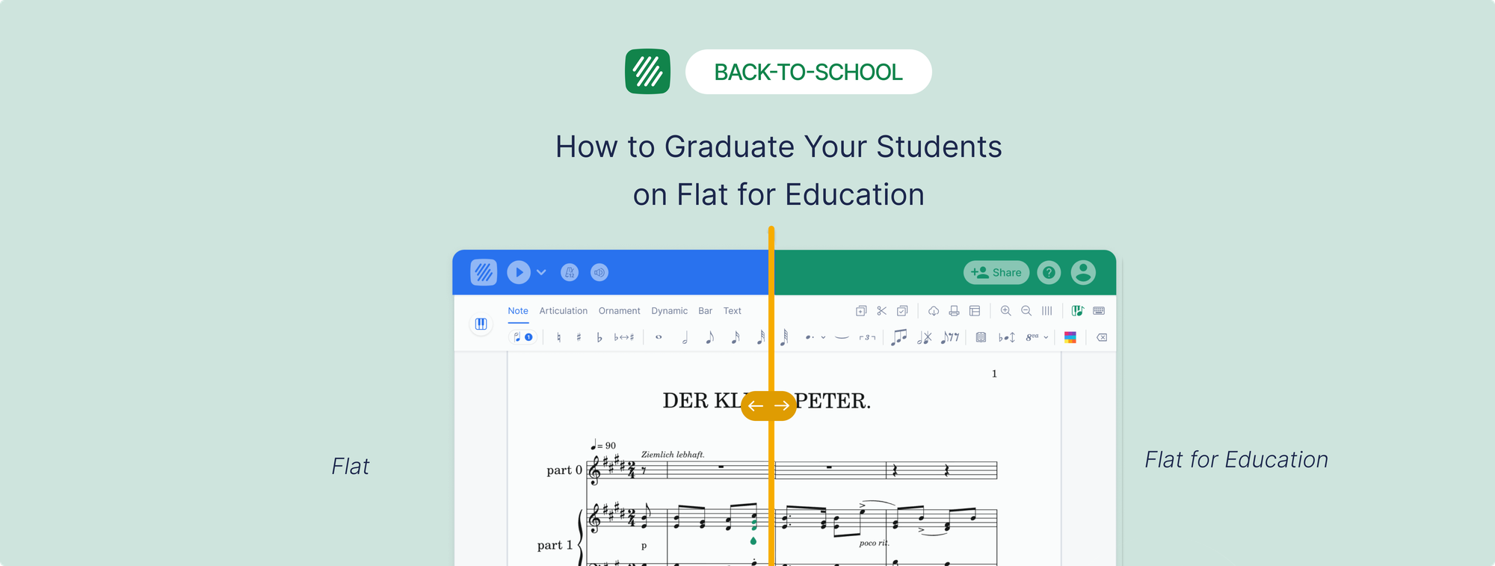Screen dimensions: 1495x566
Task: Apply the 8va octave shift
Action: point(1032,337)
